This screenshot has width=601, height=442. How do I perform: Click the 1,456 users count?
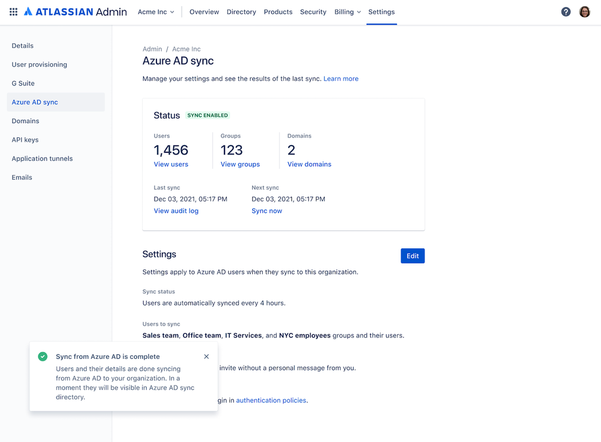click(171, 150)
